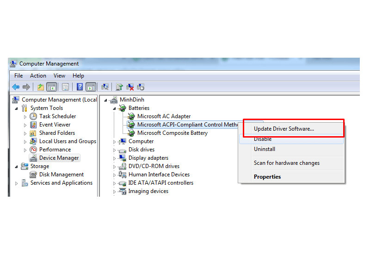
Task: Choose Scan for hardware changes in context menu
Action: 291,163
